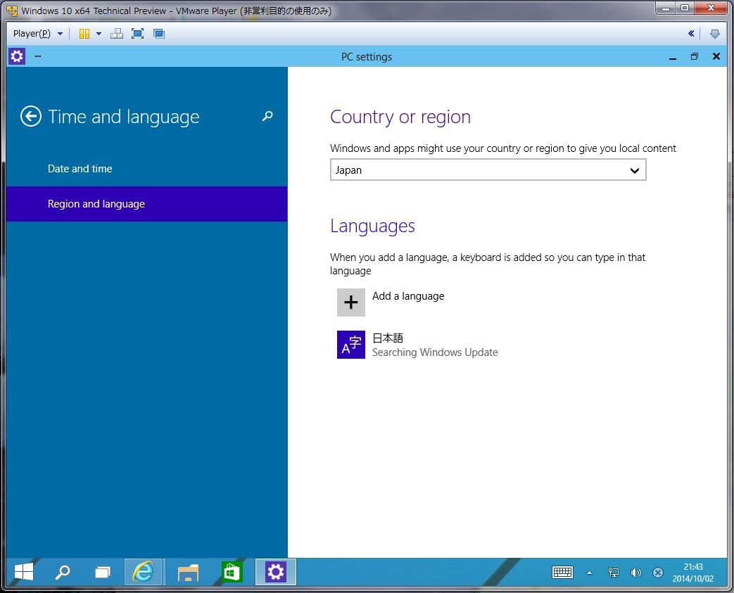Click the plus icon to add a language
Viewport: 734px width, 593px height.
coord(350,302)
